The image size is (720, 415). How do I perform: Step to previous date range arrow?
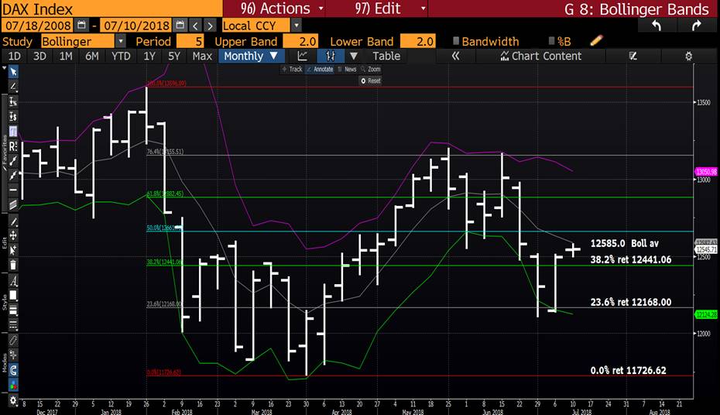[196, 26]
